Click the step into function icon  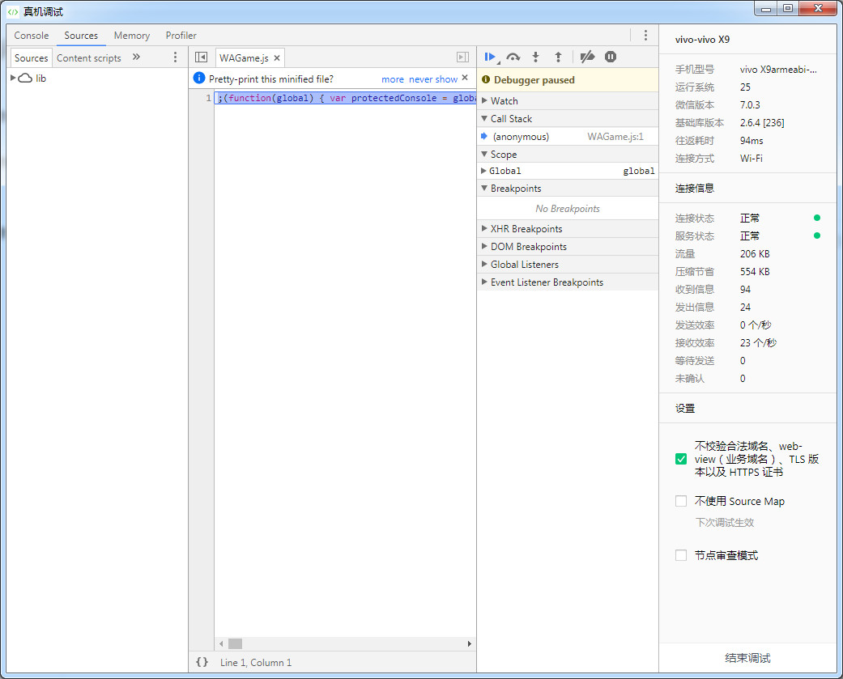[x=535, y=57]
